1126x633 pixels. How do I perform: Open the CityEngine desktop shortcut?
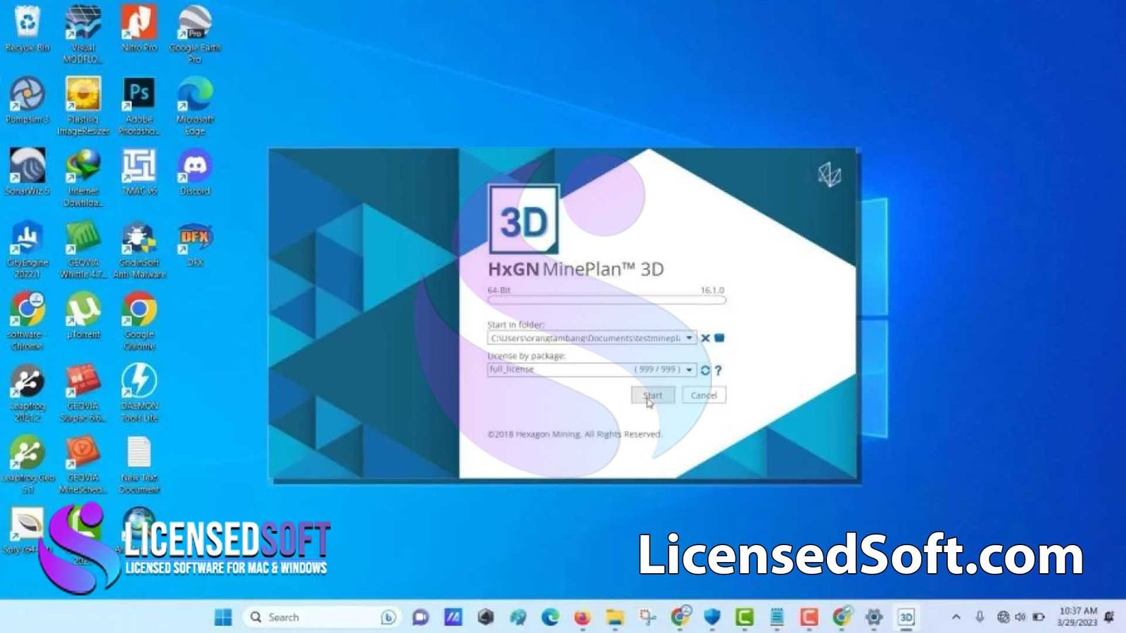(27, 250)
